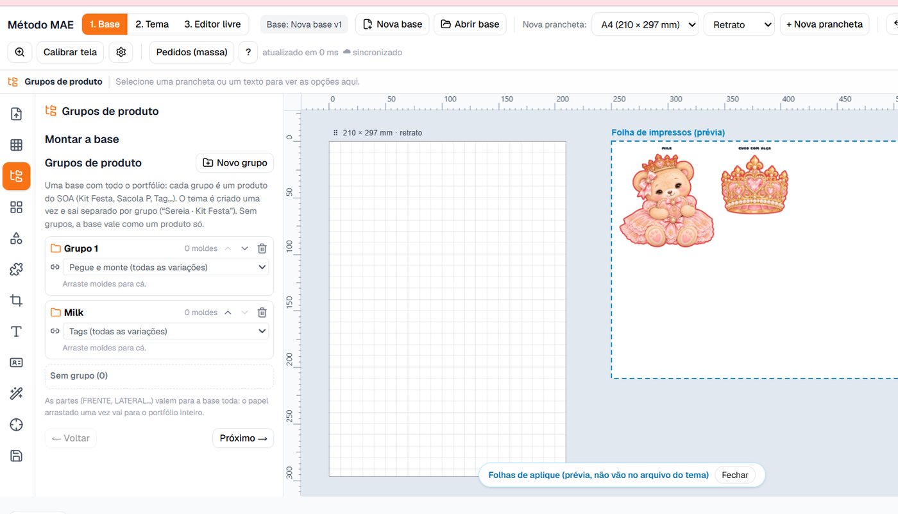The image size is (898, 514).
Task: Click the Sem grupo (0) row
Action: 159,376
